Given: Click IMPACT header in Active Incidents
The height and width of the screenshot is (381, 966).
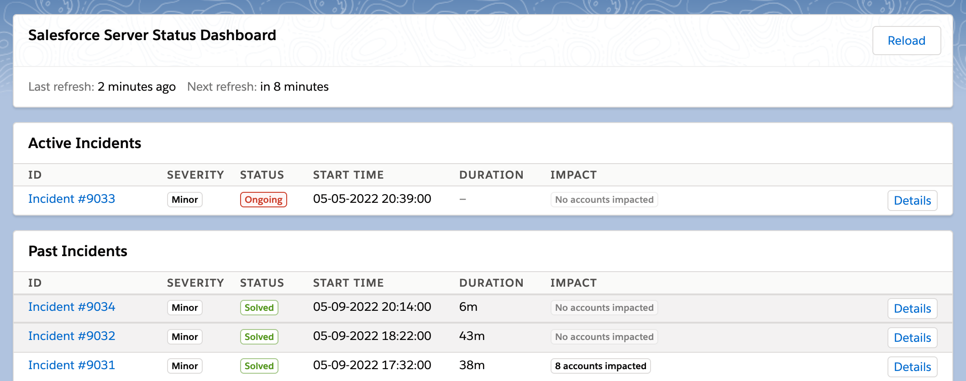Looking at the screenshot, I should (573, 175).
